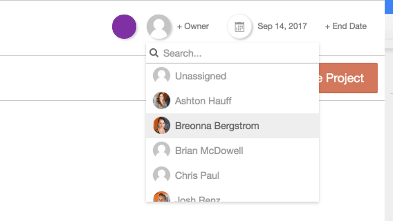Click Ashton Hauff's profile photo
Viewport: 393px width, 221px height.
[x=161, y=101]
